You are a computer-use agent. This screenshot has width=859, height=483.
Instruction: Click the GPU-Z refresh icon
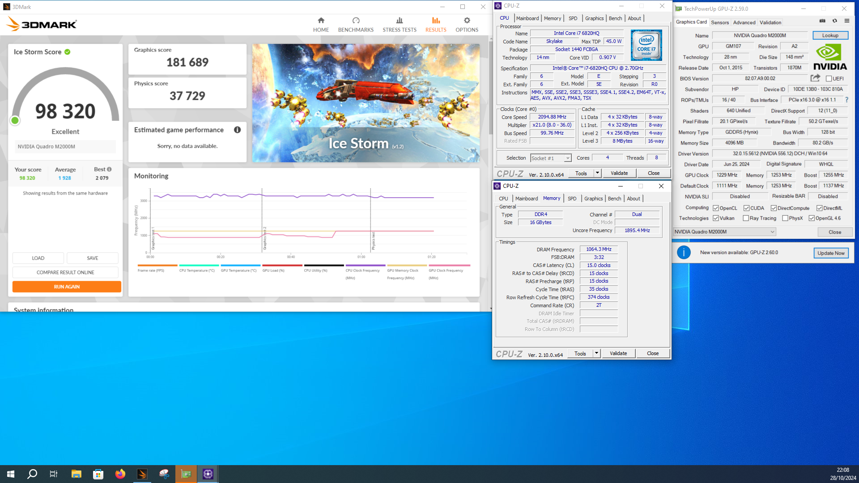coord(834,21)
